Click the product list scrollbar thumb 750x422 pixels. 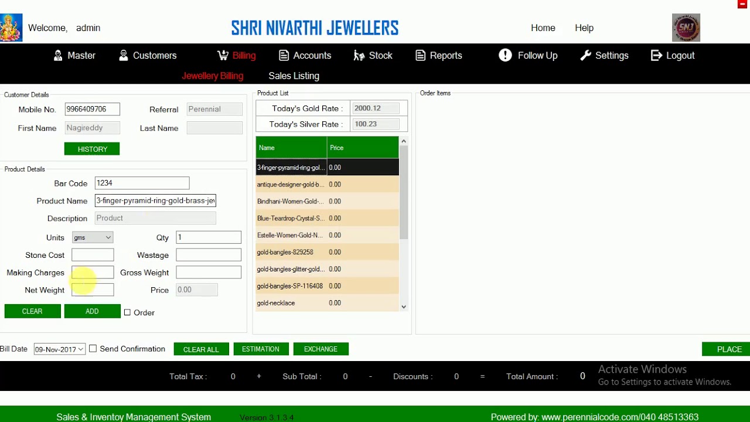pyautogui.click(x=403, y=192)
